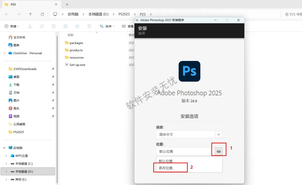
Task: Open the 排序 sort dropdown
Action: (x=107, y=26)
